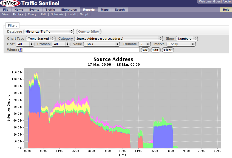
Task: Expand the Host selection dropdown
Action: [x=25, y=44]
